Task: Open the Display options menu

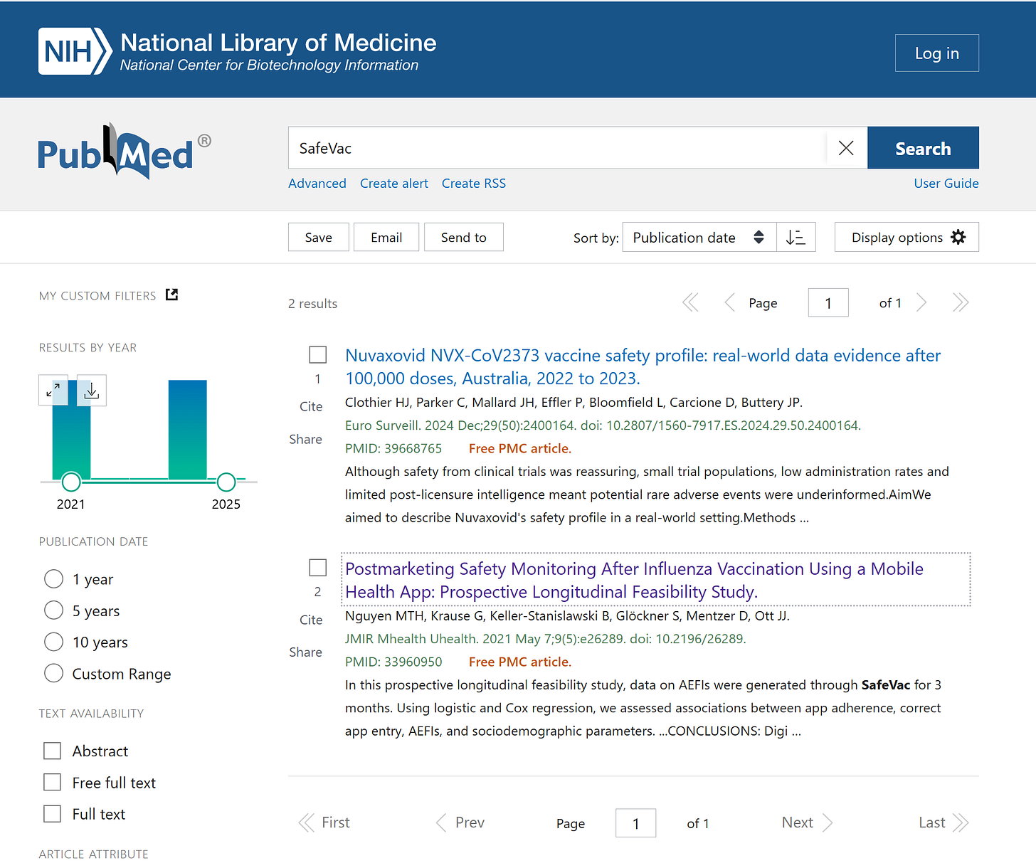Action: (x=906, y=237)
